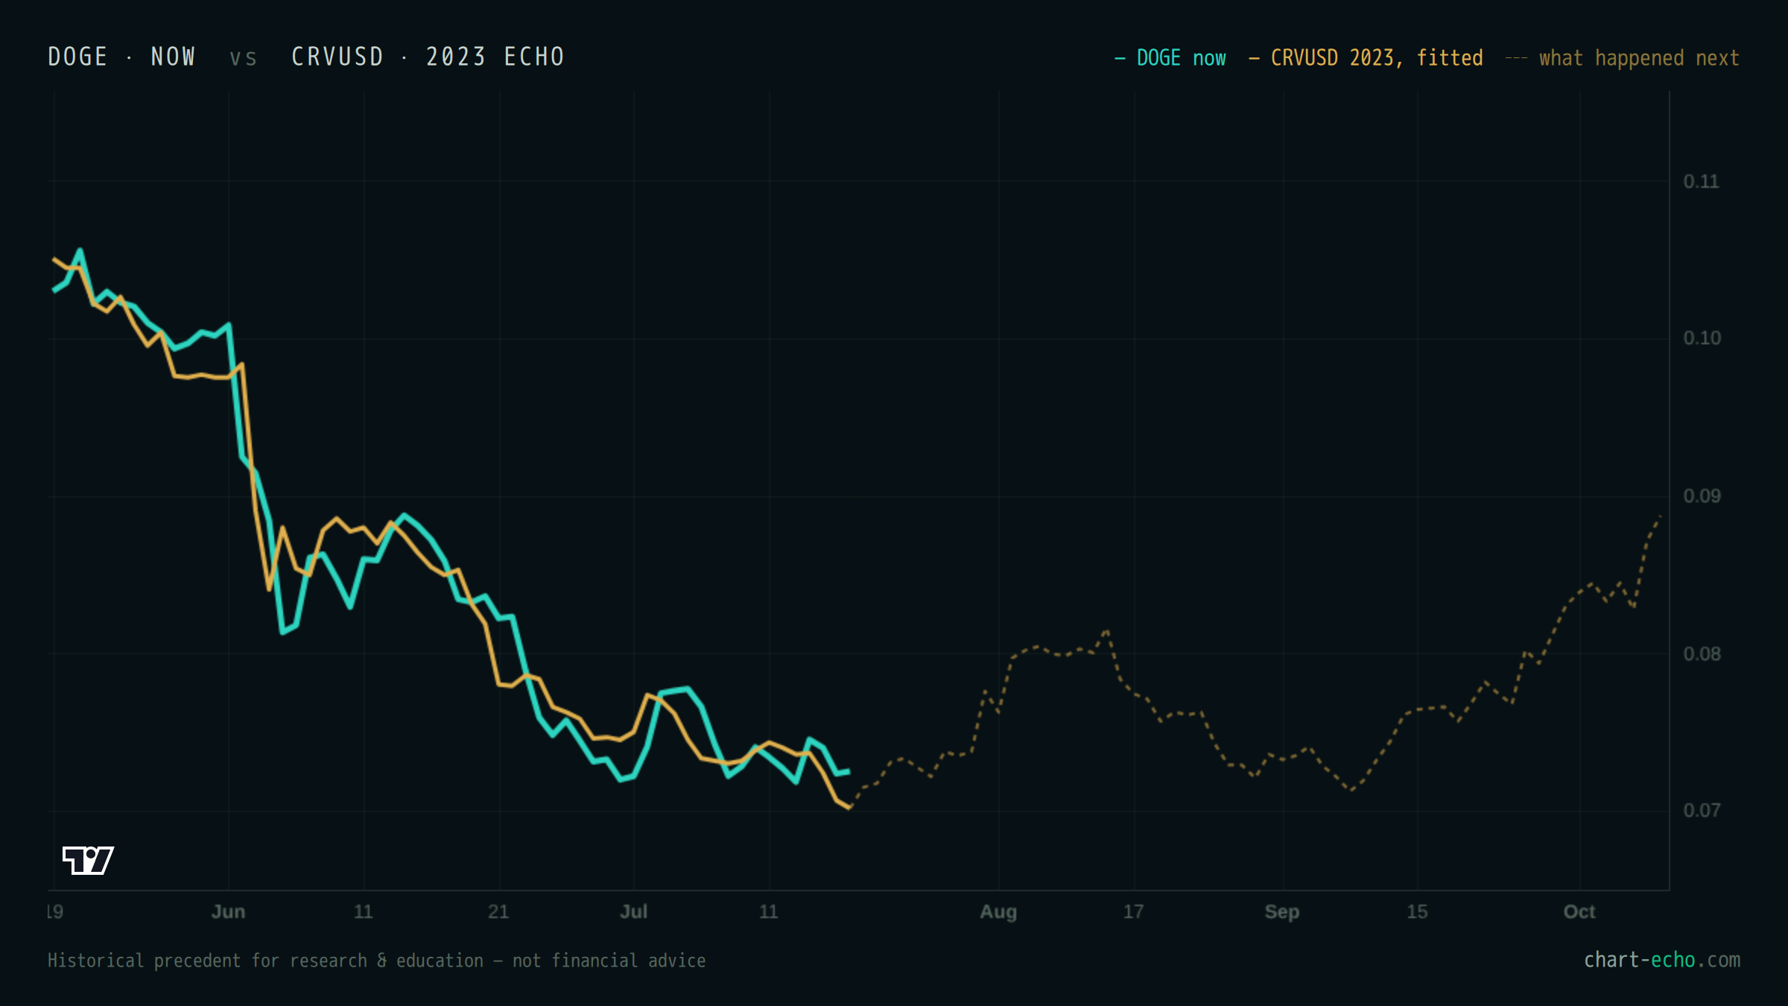
Task: Click the 17 date axis label
Action: tap(1133, 911)
